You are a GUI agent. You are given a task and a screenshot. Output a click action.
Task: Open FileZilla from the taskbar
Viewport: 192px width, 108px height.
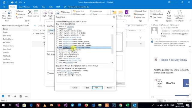pos(38,105)
